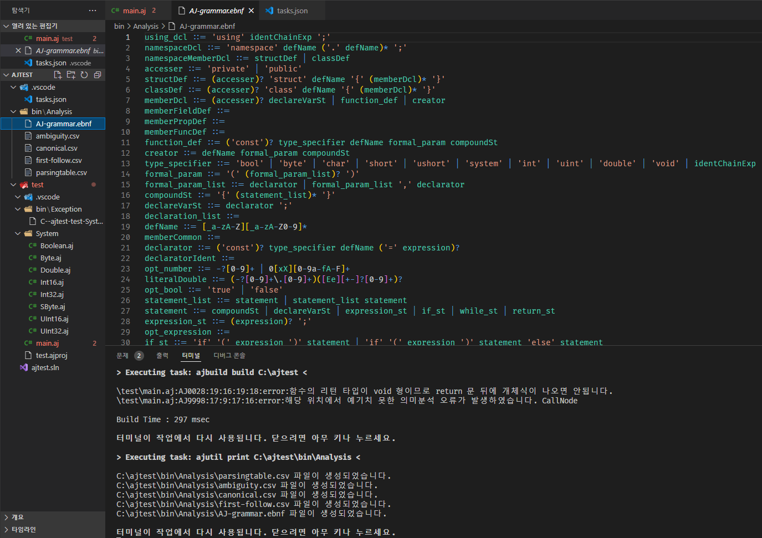The width and height of the screenshot is (762, 538).
Task: Select the Terminal panel tab (터미널)
Action: [x=191, y=356]
